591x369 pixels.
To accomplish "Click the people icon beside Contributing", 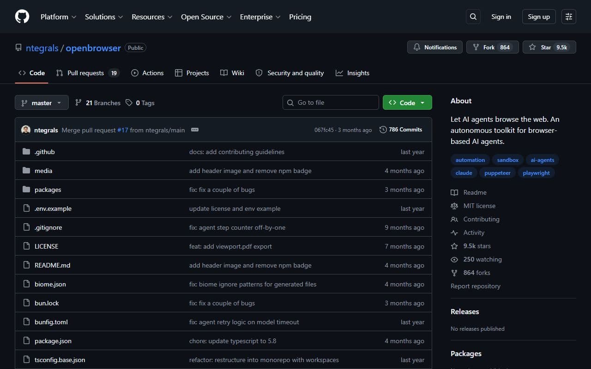I will pyautogui.click(x=454, y=219).
